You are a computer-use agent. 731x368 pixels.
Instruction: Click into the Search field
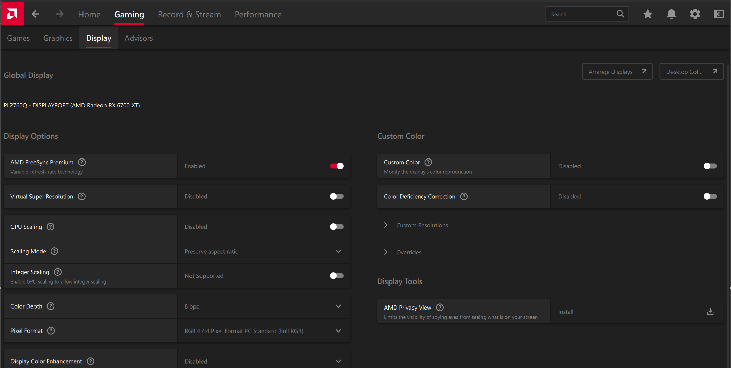(x=582, y=14)
